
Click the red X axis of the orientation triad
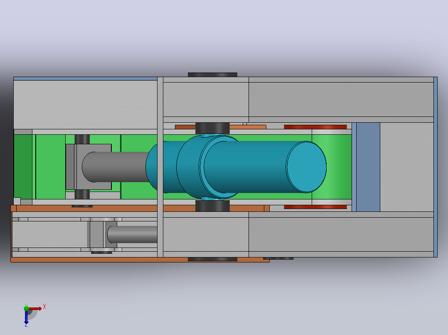pos(35,308)
